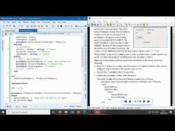Viewport: 175px width, 131px height.
Task: Click the Cut scissors icon in IrfanView
Action: point(105,25)
